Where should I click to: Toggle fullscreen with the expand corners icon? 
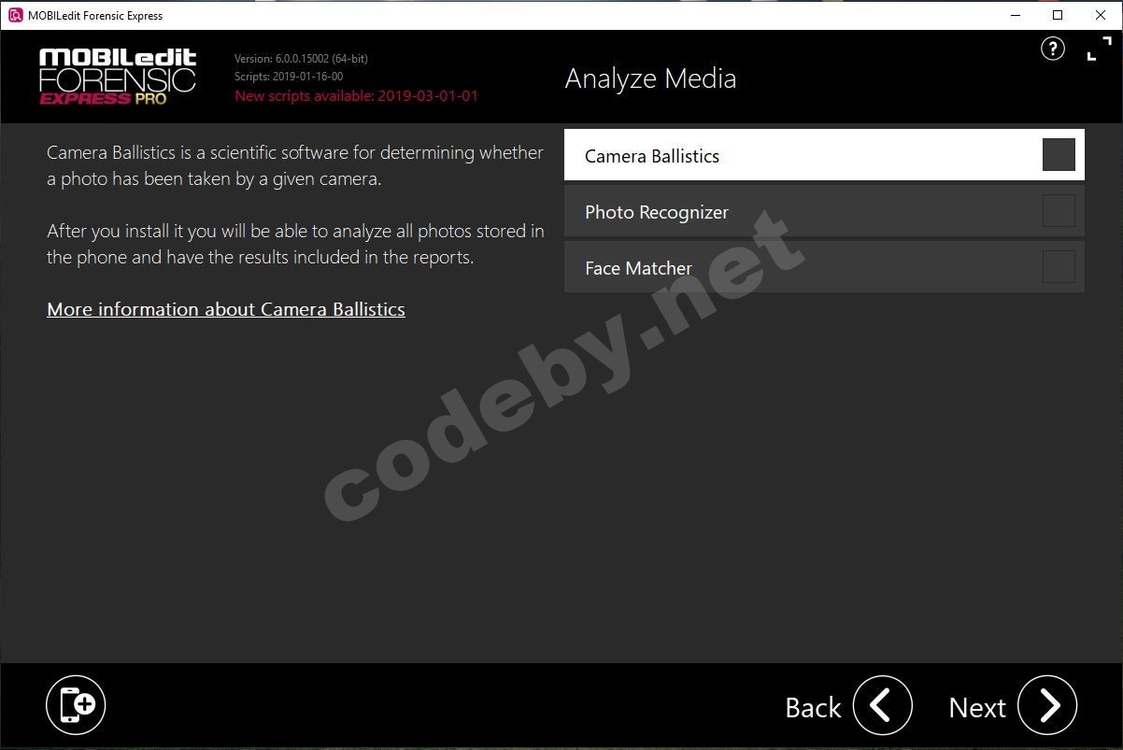click(1100, 50)
